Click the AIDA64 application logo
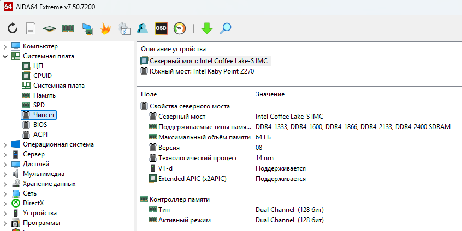This screenshot has height=231, width=462. click(x=8, y=7)
